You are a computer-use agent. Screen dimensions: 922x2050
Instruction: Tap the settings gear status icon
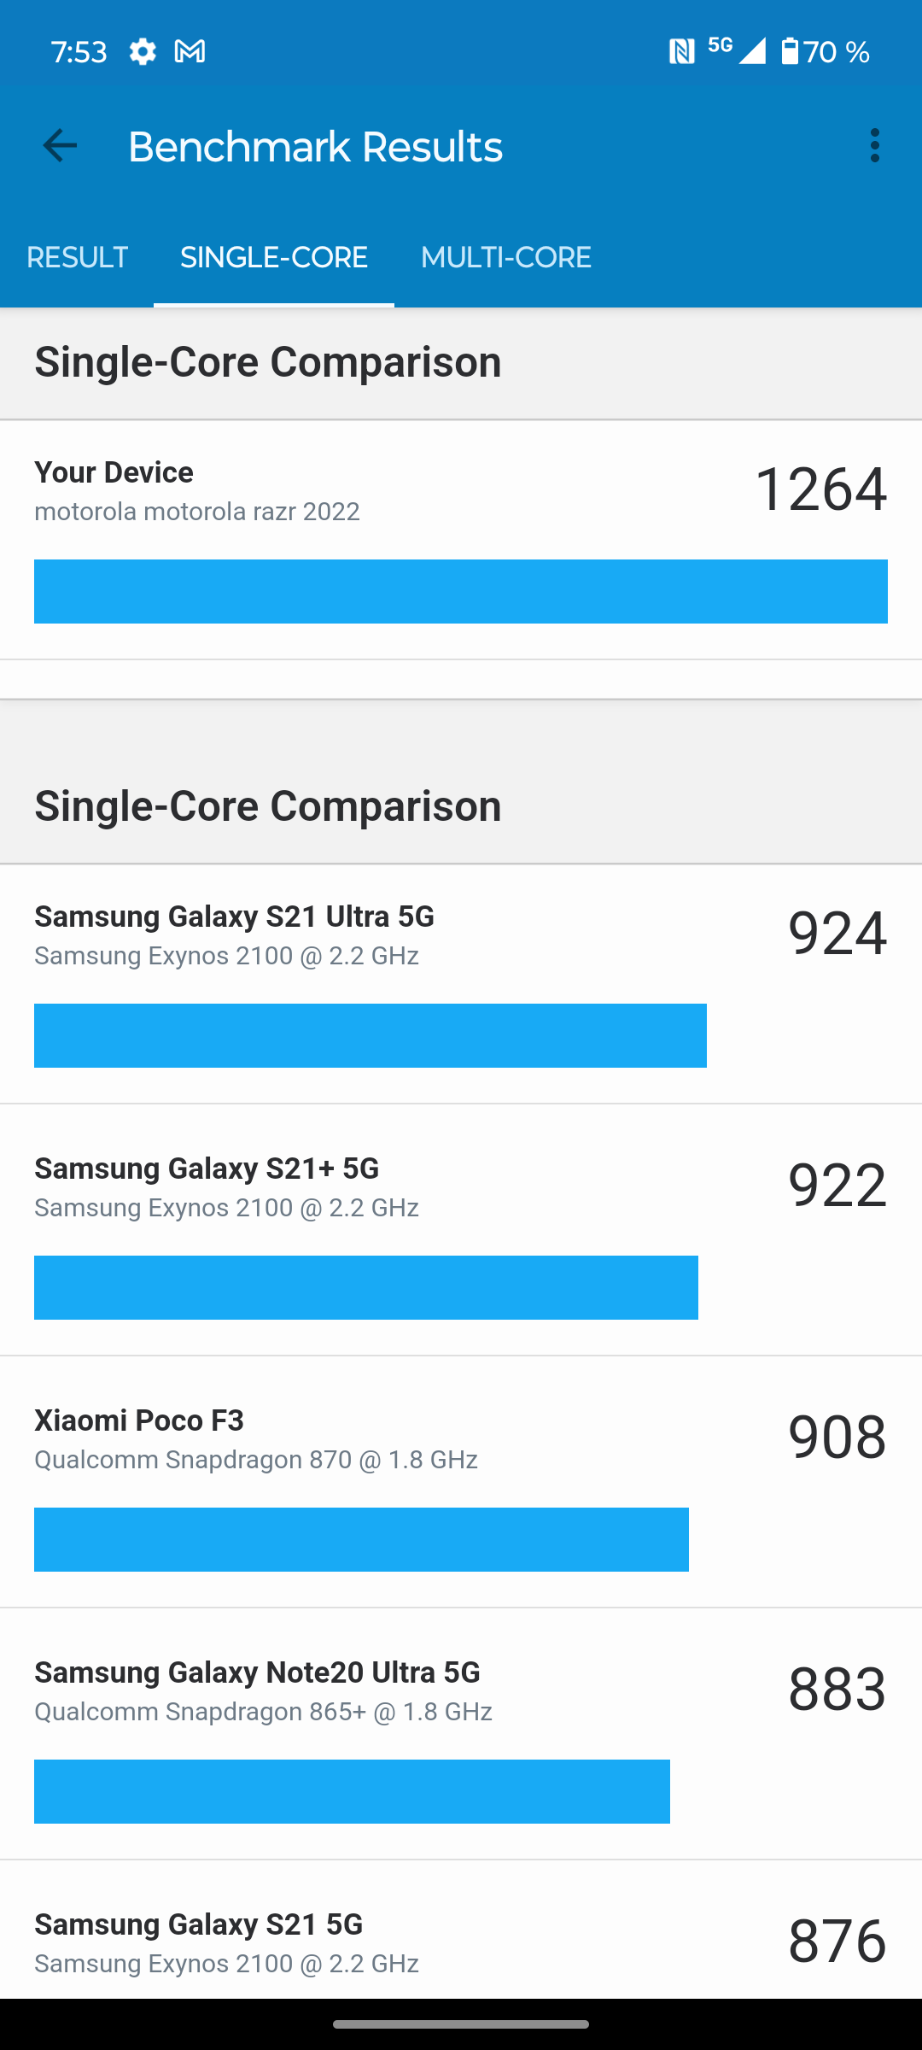pyautogui.click(x=143, y=52)
